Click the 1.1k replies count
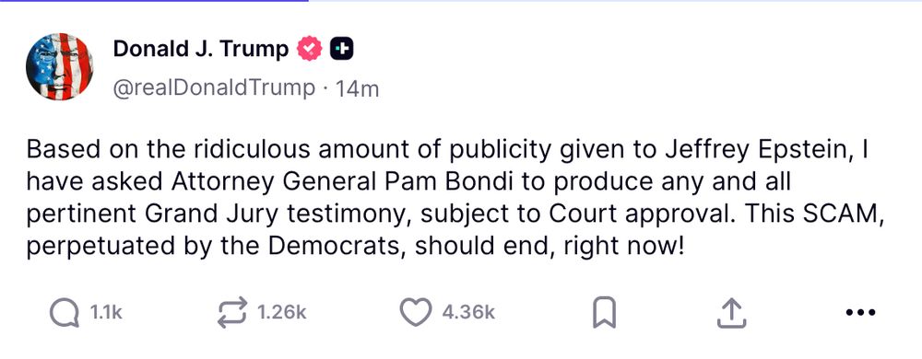 pos(106,313)
